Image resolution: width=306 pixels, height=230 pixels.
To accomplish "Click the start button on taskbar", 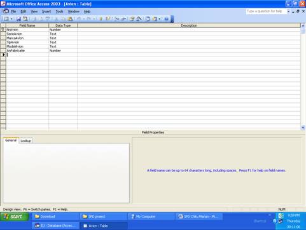I will click(x=15, y=217).
